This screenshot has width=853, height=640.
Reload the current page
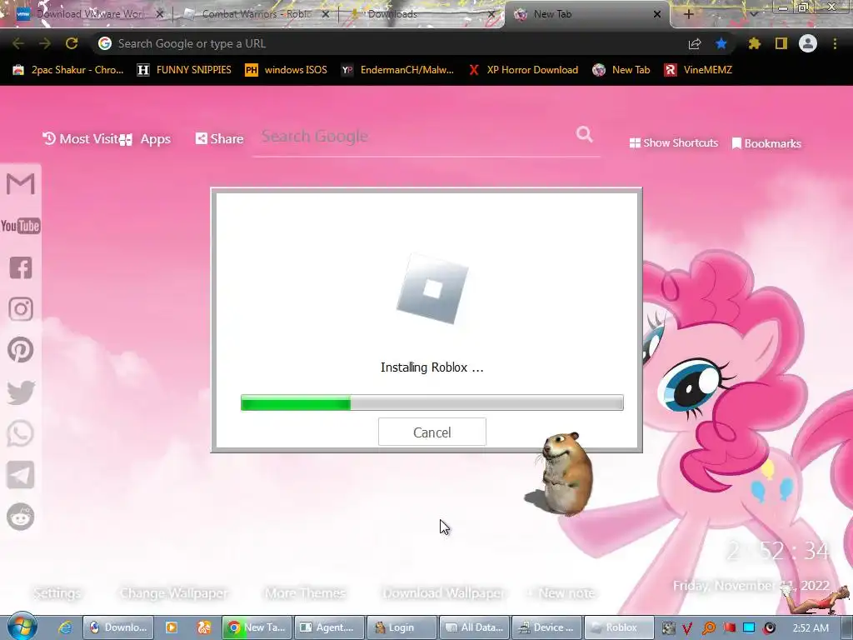[72, 43]
